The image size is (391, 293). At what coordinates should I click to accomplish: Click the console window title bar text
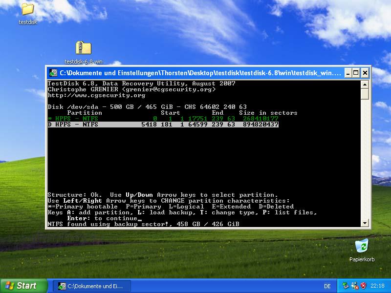200,73
